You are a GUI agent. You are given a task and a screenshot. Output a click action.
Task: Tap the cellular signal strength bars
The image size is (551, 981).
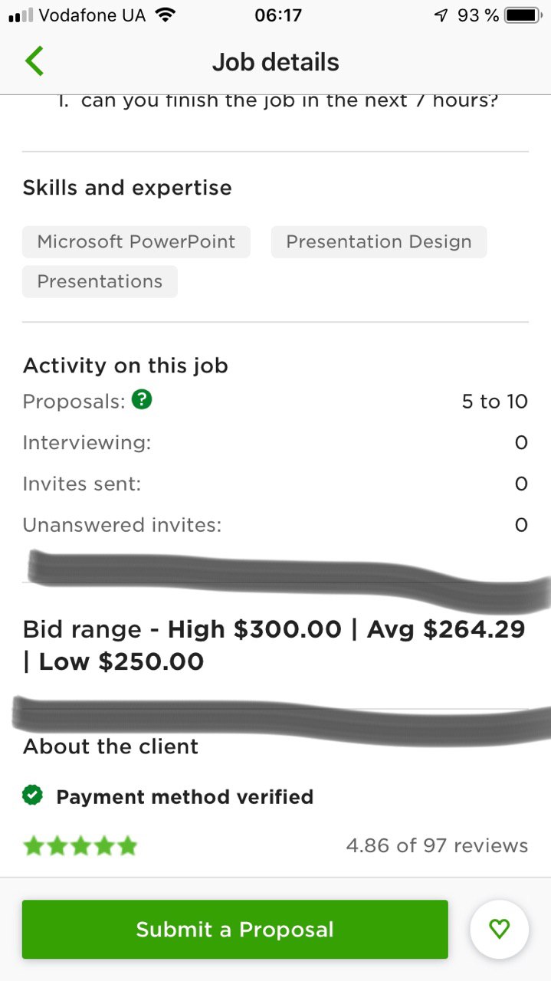pos(20,16)
